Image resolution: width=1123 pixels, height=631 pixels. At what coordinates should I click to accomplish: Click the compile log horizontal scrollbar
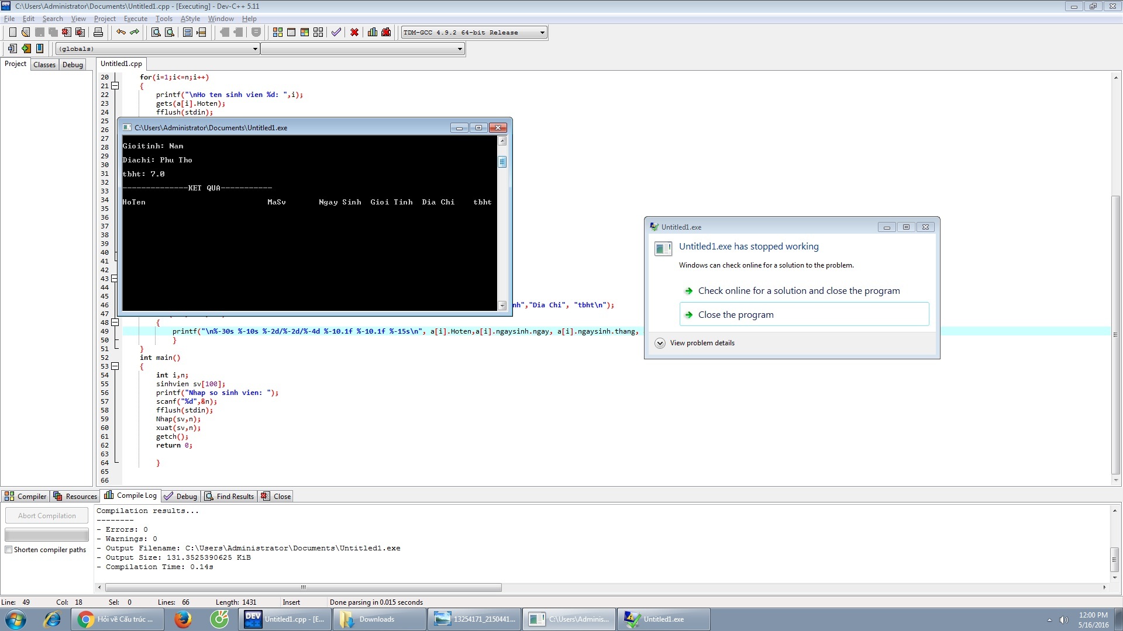pos(303,587)
